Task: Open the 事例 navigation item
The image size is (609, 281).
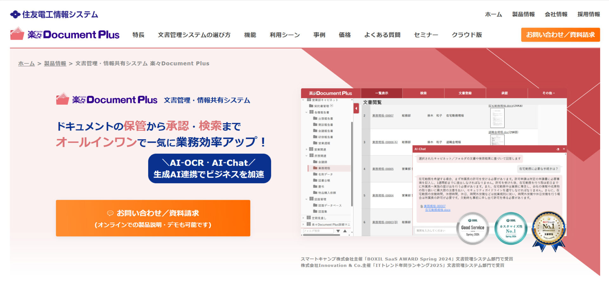Action: [x=319, y=35]
